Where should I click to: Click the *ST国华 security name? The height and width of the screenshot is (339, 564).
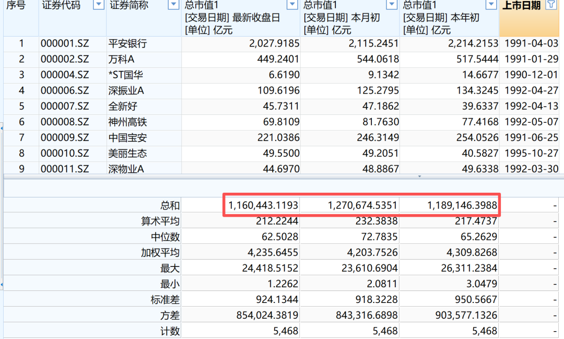pyautogui.click(x=127, y=75)
